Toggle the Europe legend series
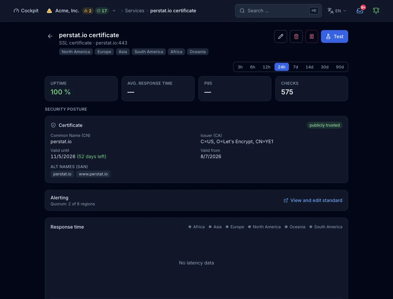Viewport: 393px width, 299px height. click(235, 227)
